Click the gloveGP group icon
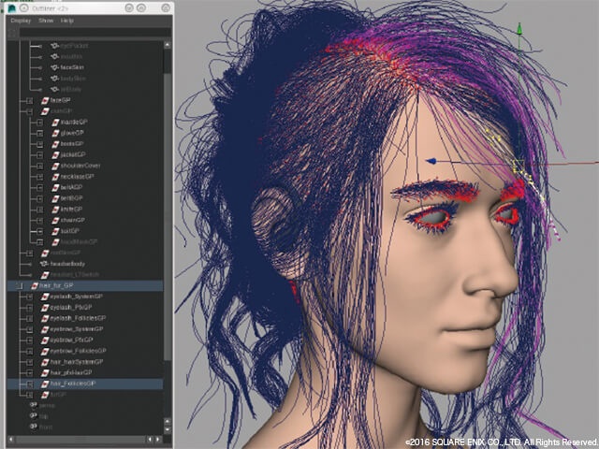 (56, 133)
